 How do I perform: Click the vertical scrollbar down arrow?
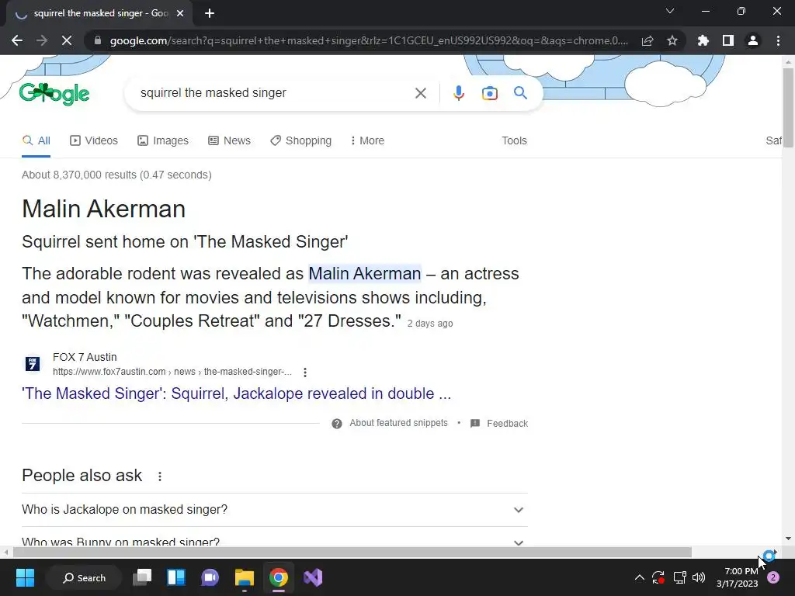point(787,539)
